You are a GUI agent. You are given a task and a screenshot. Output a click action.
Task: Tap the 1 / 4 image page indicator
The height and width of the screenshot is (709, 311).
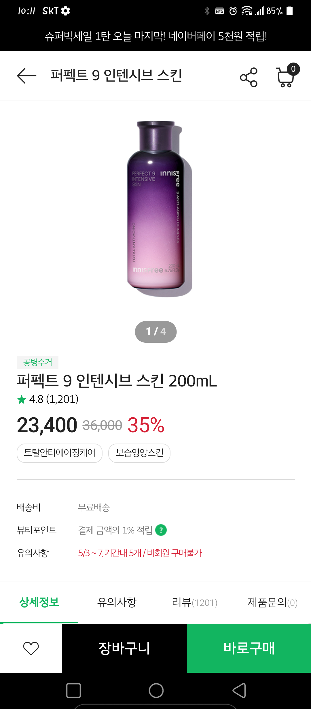155,332
